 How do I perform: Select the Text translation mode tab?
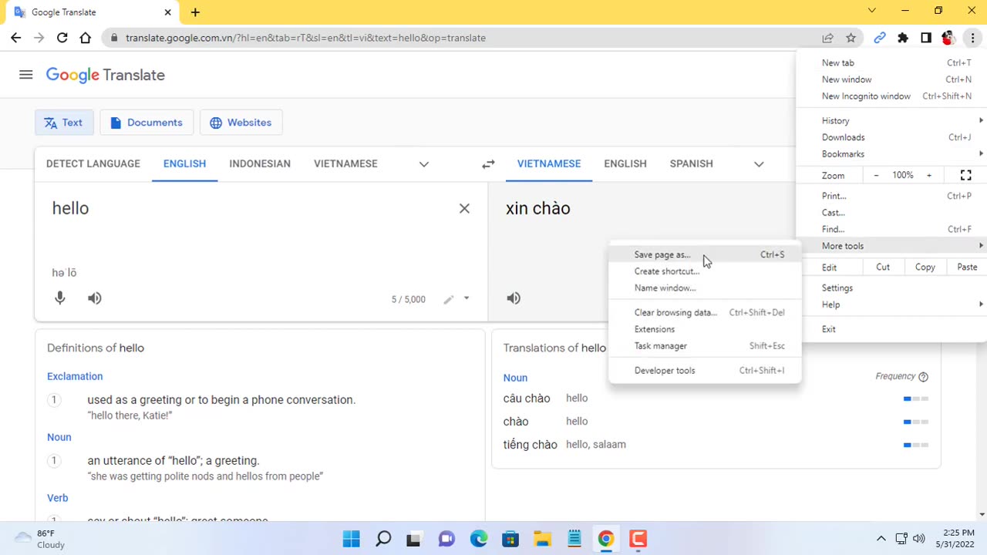[63, 123]
